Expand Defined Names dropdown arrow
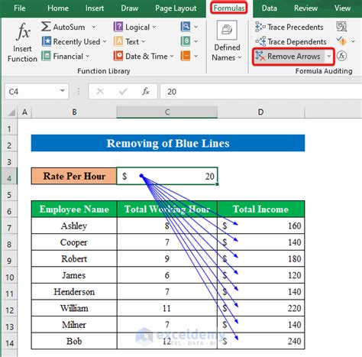Screen dimensions: 362x357 click(240, 57)
